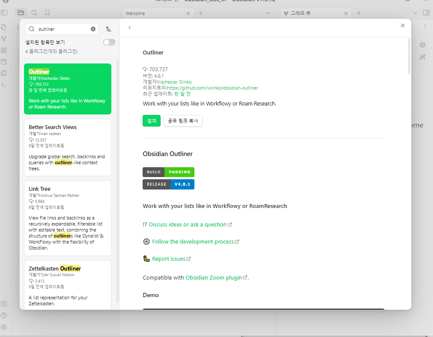Install the Outliner plugin
The image size is (433, 337).
(x=152, y=121)
